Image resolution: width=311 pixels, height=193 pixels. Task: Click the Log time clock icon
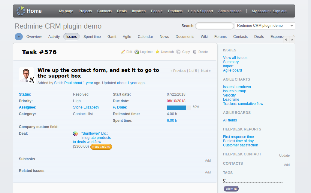click(x=137, y=52)
